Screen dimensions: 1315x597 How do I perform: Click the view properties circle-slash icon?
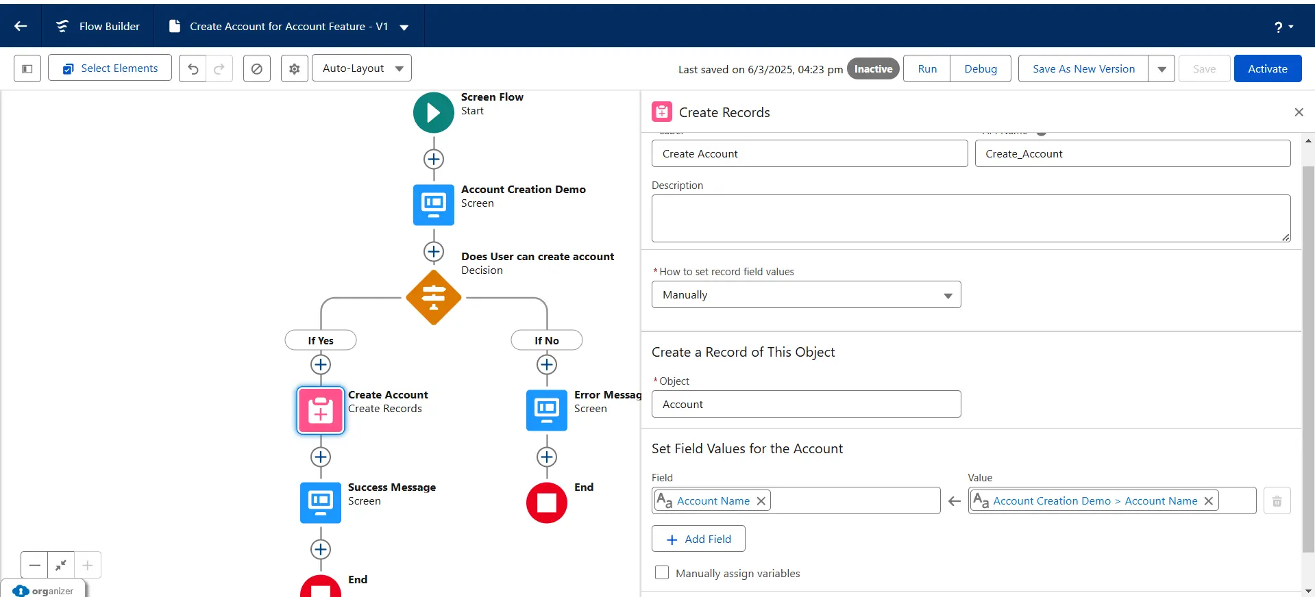point(257,68)
